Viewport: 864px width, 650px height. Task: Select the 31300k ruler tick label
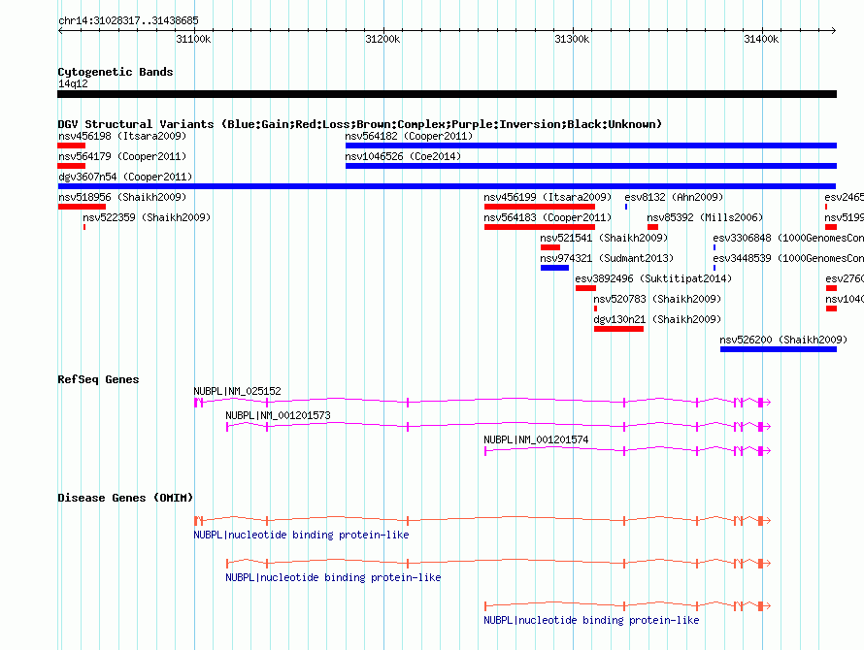click(x=572, y=39)
